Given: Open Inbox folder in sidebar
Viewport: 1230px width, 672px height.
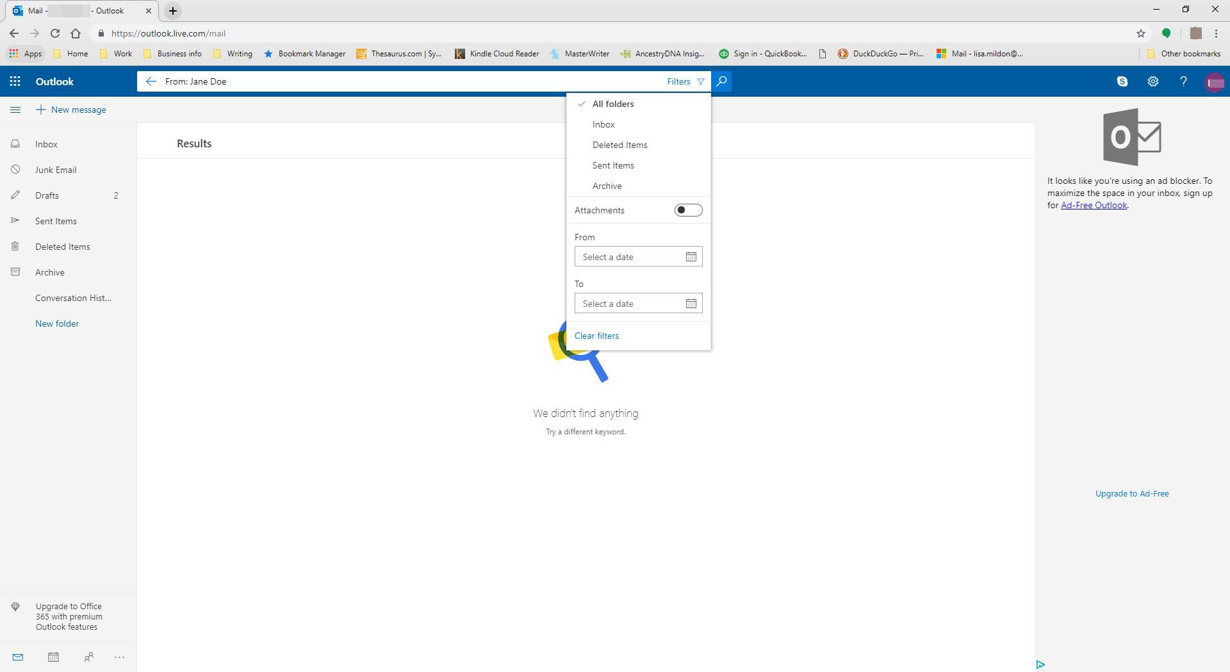Looking at the screenshot, I should (68, 144).
